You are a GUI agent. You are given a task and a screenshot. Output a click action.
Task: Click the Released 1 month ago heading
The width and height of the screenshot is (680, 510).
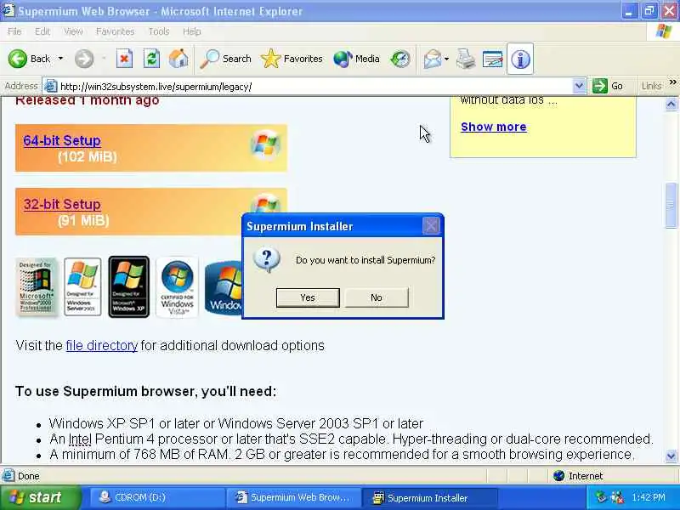pos(88,100)
